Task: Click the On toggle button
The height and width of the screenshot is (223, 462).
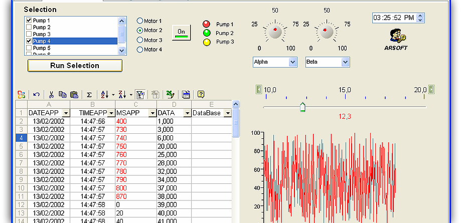Action: [x=182, y=33]
